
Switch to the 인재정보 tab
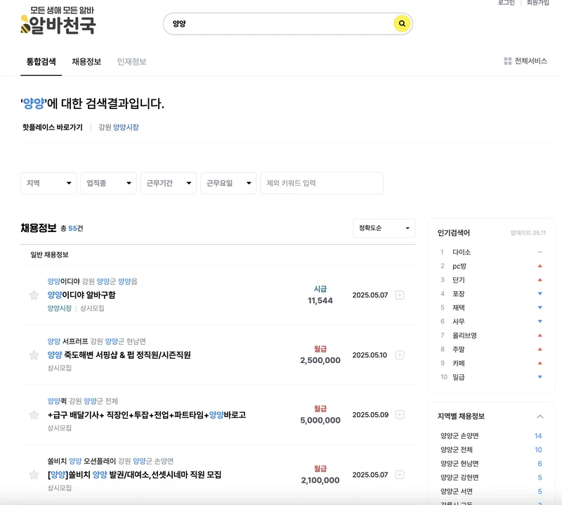click(132, 61)
